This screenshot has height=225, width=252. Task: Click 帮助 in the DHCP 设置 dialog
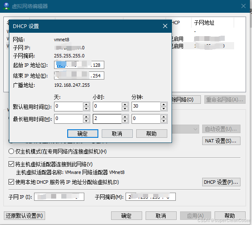tap(152, 134)
